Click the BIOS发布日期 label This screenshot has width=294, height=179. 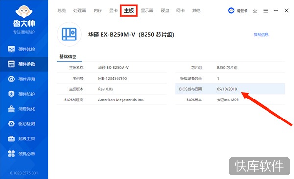tap(191, 89)
